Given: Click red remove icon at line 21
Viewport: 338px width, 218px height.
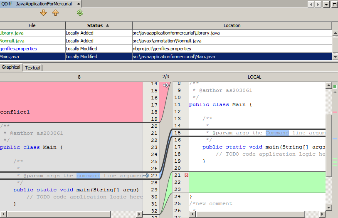Looking at the screenshot, I should click(x=186, y=175).
